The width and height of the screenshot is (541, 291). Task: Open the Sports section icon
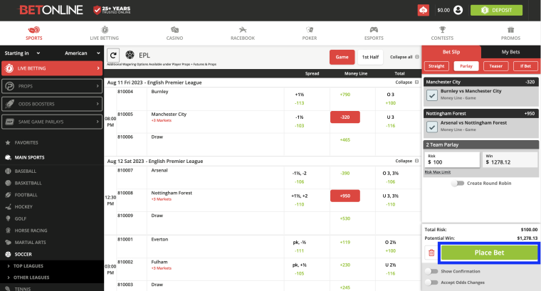point(34,30)
